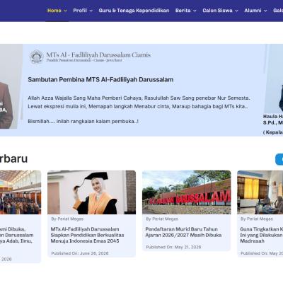Click Published On: May 21, 2026 date
This screenshot has width=283, height=283.
[173, 247]
